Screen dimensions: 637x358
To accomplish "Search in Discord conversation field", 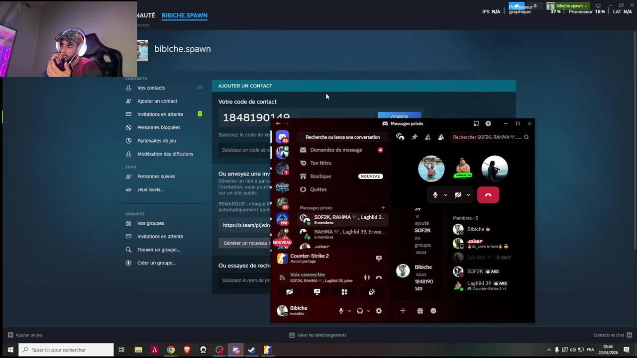I will [x=491, y=137].
